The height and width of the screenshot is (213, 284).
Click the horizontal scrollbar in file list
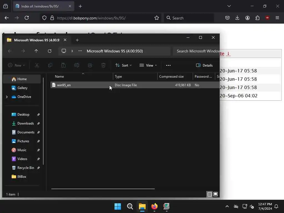pyautogui.click(x=103, y=189)
